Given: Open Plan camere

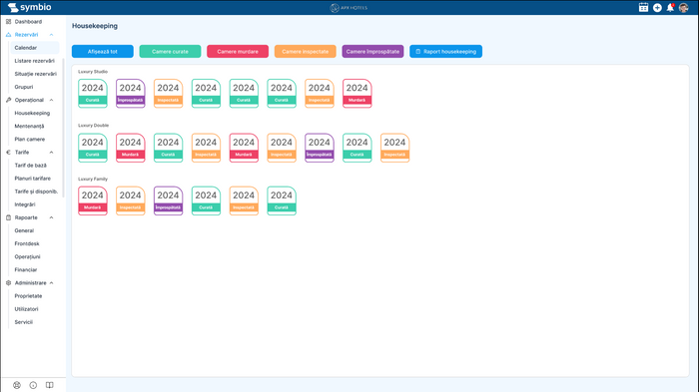Looking at the screenshot, I should coord(29,139).
